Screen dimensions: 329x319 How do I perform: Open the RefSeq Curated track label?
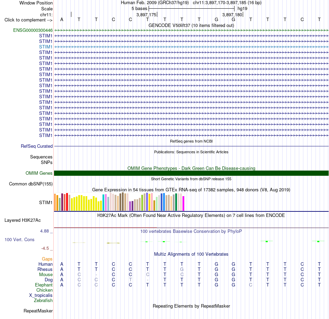[x=36, y=146]
